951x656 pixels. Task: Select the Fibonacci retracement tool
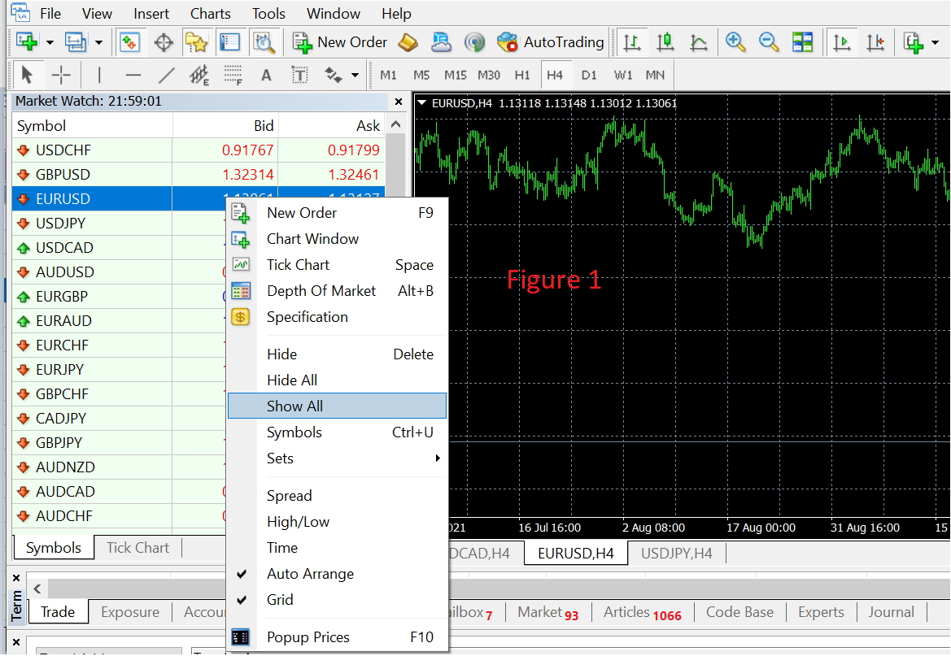click(233, 76)
